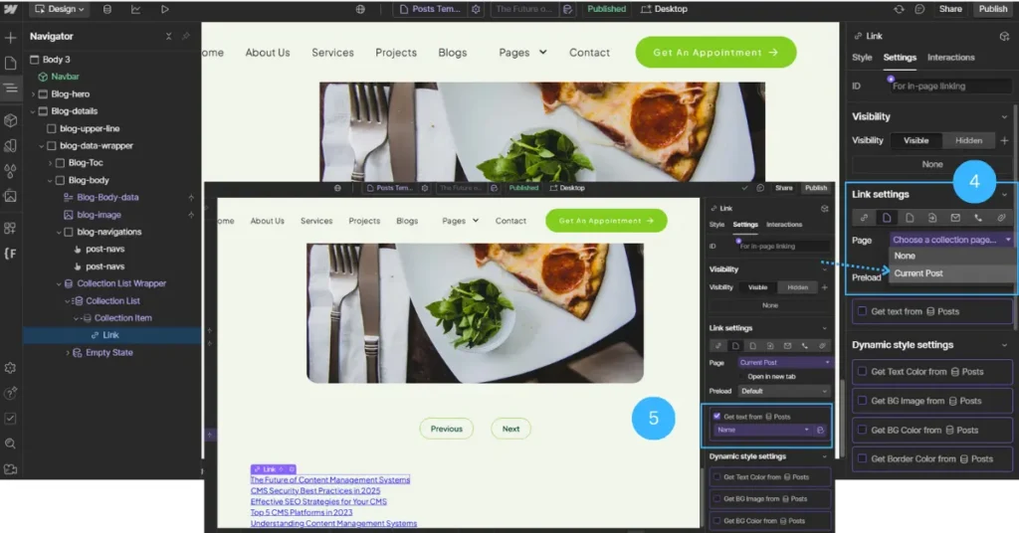Viewport: 1019px width, 533px height.
Task: Expand the Blog-hero node in Navigator
Action: [x=33, y=94]
